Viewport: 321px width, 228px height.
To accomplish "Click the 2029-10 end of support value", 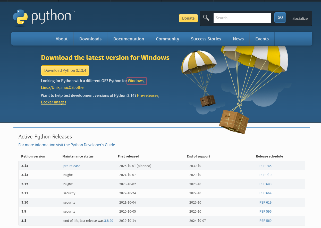I will pos(195,175).
